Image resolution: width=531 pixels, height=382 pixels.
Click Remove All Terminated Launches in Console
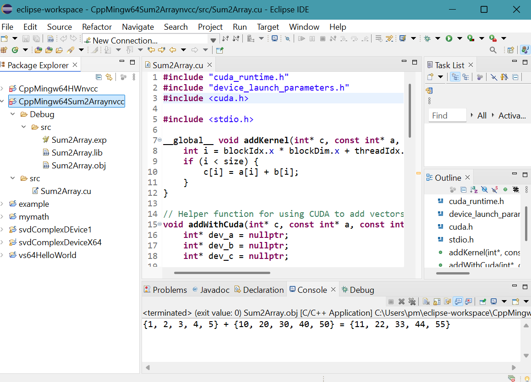412,301
